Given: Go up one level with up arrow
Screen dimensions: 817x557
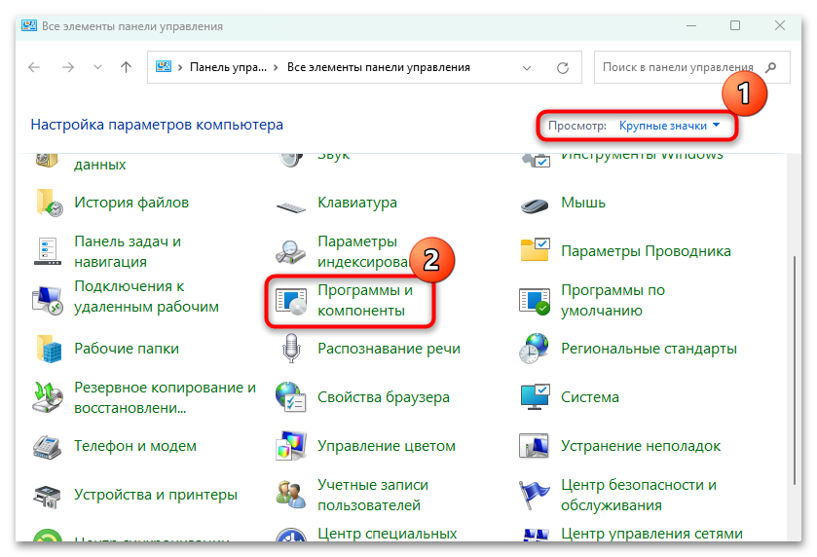Looking at the screenshot, I should 126,66.
